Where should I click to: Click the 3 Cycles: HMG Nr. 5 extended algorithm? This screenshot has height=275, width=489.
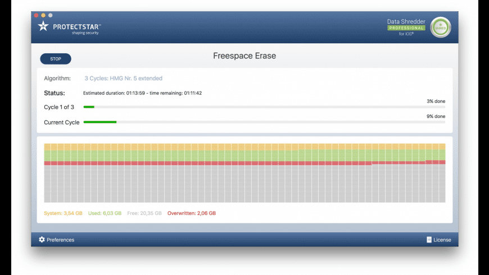124,79
